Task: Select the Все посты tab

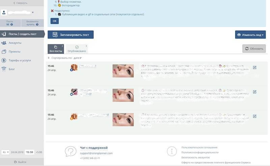Action: click(x=56, y=49)
